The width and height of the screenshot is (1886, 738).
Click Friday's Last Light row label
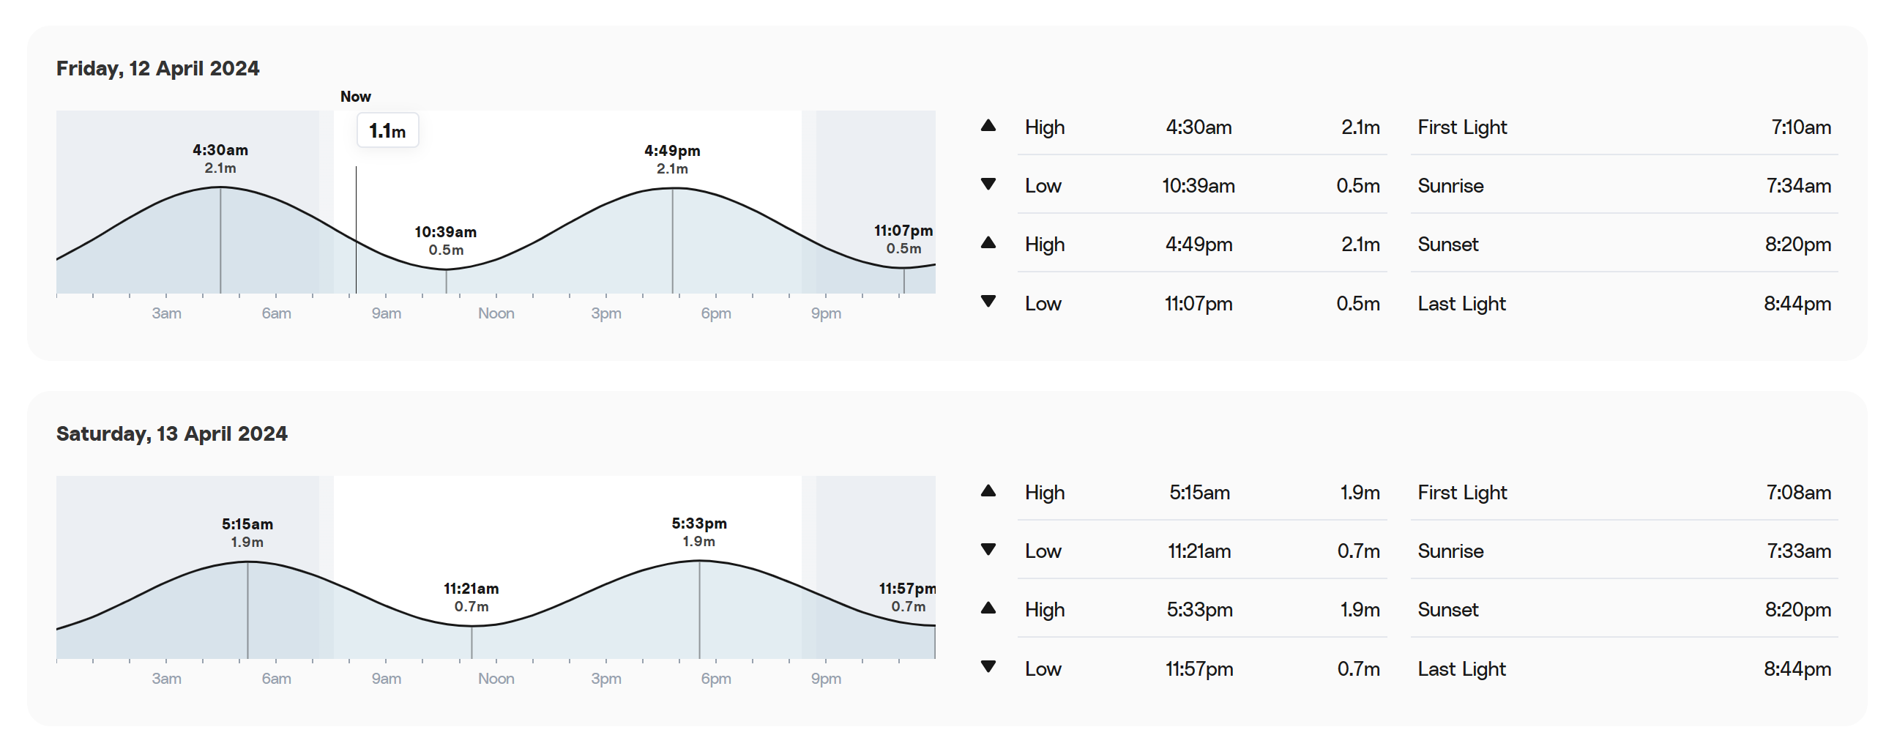point(1461,304)
